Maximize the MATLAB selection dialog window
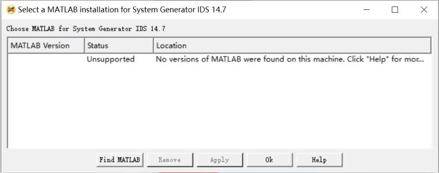 pos(395,10)
